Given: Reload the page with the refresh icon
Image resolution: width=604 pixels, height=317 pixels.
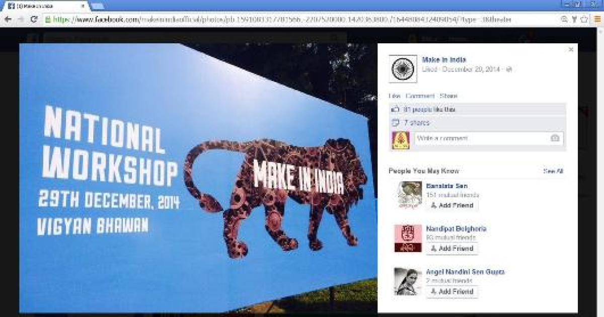Looking at the screenshot, I should click(x=34, y=20).
